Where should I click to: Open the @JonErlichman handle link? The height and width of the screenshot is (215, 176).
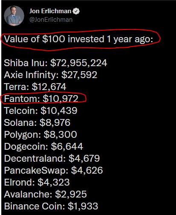(51, 20)
